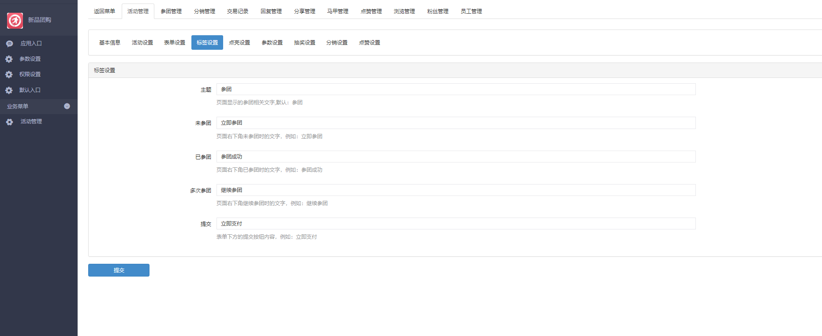822x336 pixels.
Task: Switch to 分销管理 tab
Action: pyautogui.click(x=205, y=11)
